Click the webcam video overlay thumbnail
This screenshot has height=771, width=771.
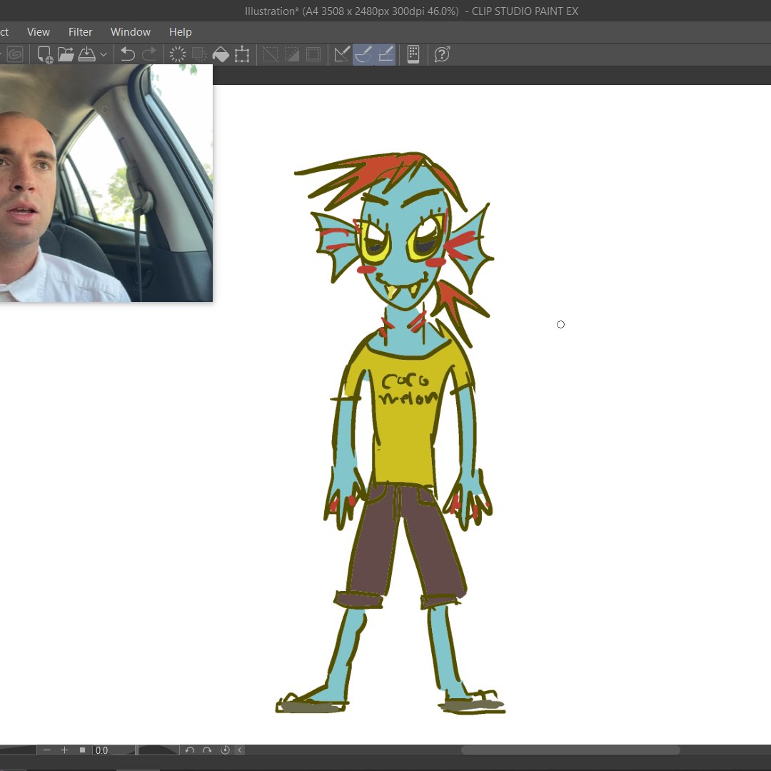106,183
